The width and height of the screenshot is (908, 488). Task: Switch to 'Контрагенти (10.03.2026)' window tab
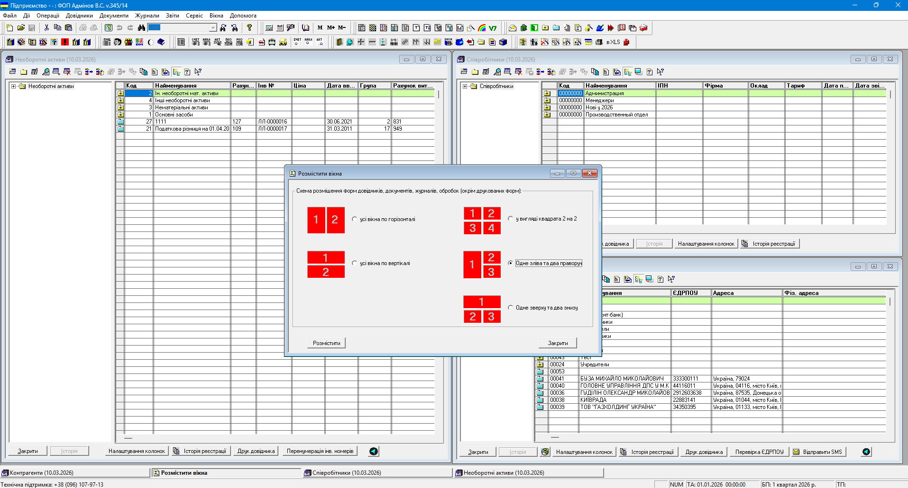[42, 473]
